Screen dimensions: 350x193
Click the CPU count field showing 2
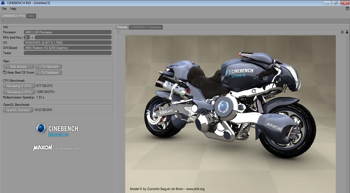pos(27,37)
